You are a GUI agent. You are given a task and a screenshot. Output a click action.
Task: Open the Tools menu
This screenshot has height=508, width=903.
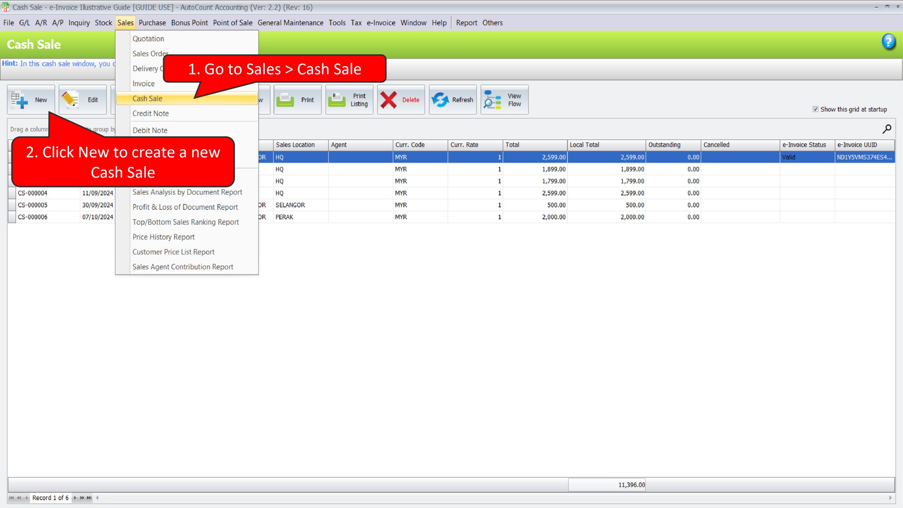337,23
